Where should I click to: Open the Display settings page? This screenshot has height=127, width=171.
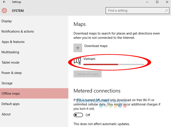[7, 21]
